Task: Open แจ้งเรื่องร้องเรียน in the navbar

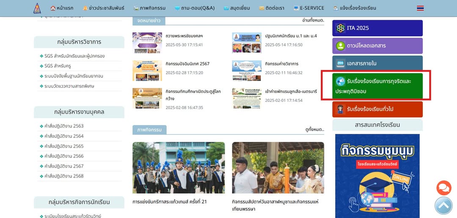Action: (355, 8)
